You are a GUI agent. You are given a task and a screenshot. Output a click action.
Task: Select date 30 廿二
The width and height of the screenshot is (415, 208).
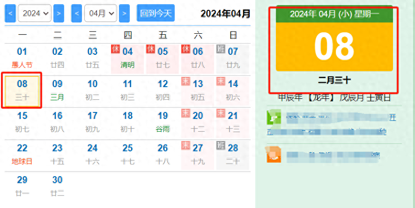[57, 187]
